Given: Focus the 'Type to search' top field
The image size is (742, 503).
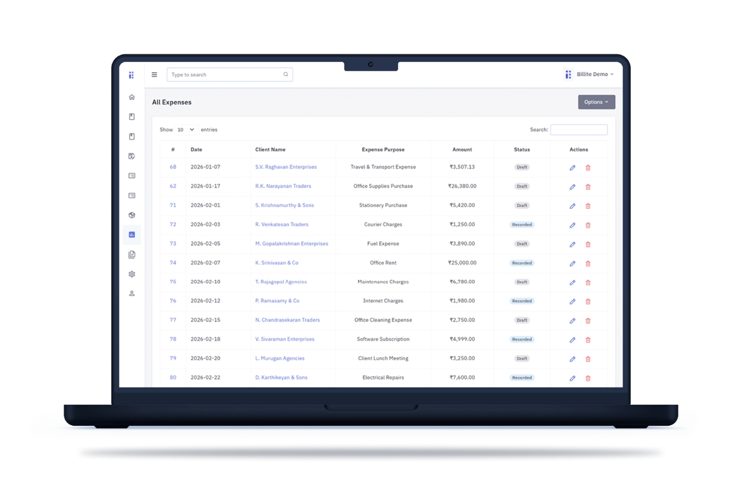Looking at the screenshot, I should (x=229, y=75).
